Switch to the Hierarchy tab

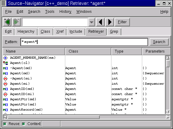pyautogui.click(x=26, y=31)
